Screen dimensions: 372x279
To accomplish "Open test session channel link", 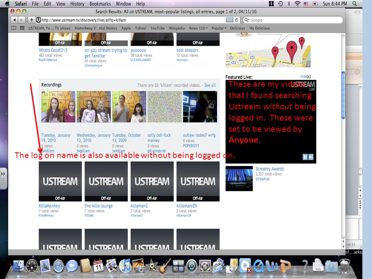I will click(187, 50).
